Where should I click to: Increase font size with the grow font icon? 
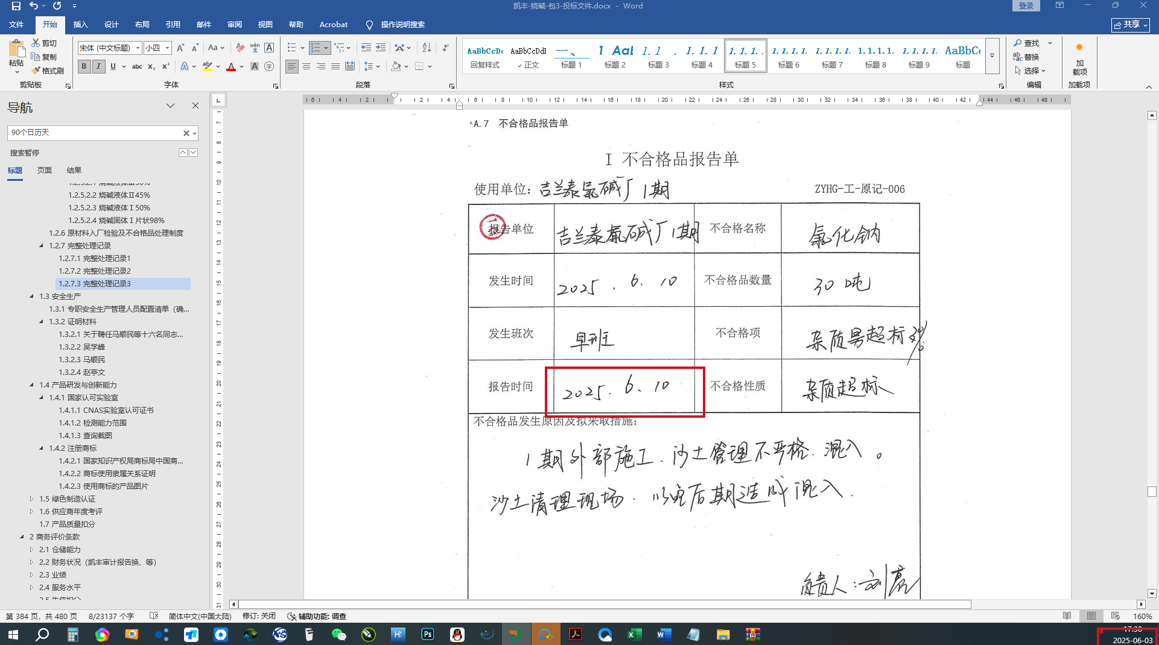pos(180,48)
